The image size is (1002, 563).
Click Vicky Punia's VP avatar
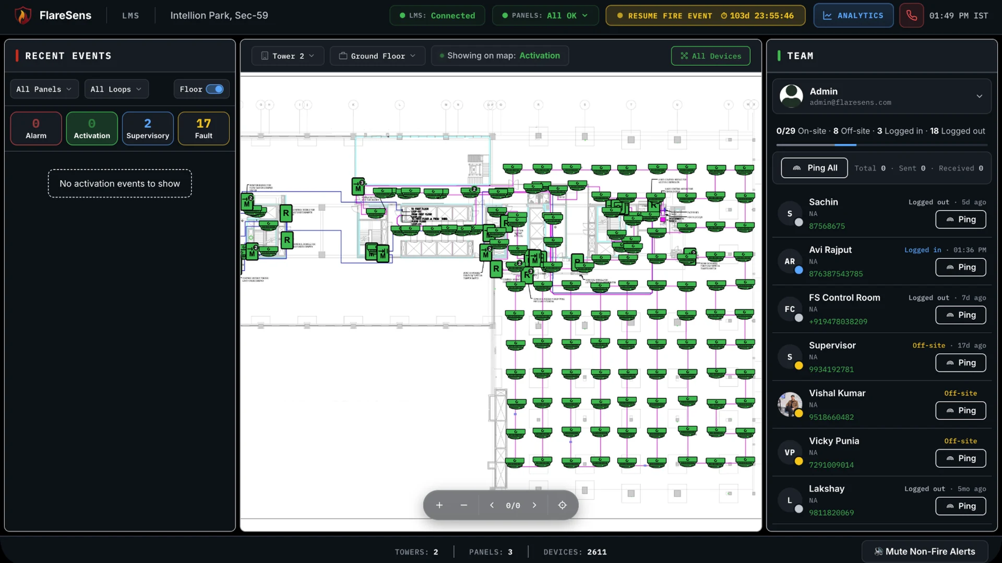pos(790,452)
